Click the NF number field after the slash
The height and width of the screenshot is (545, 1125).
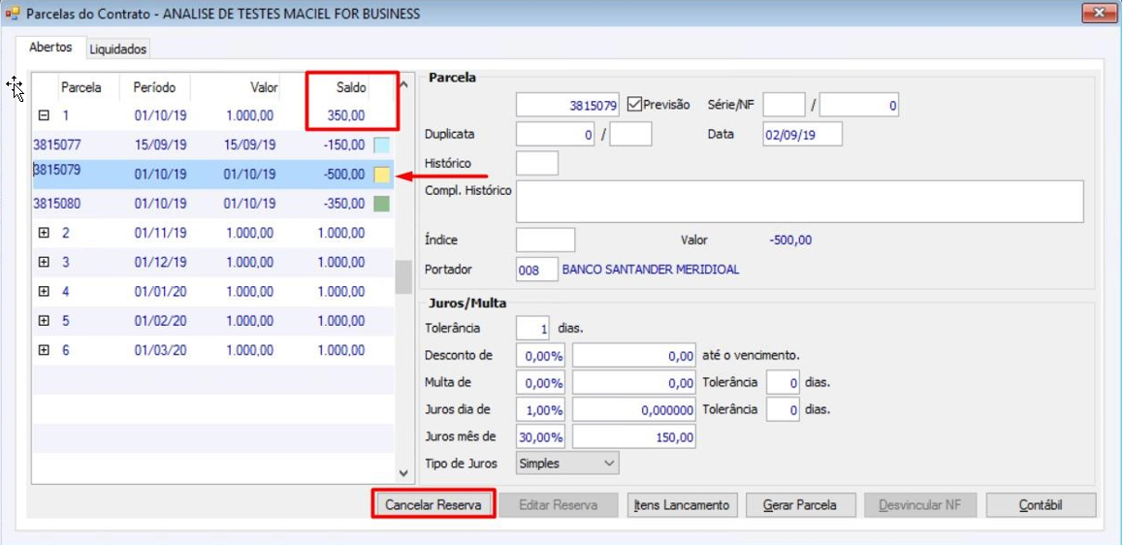click(x=859, y=105)
